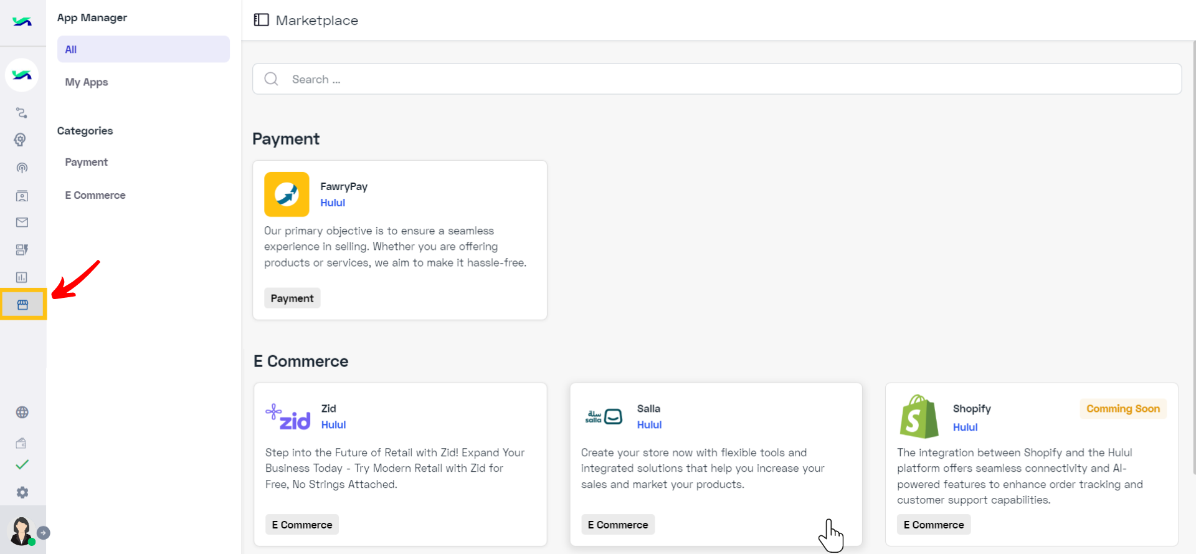Click the Salla app logo
The width and height of the screenshot is (1196, 554).
click(x=604, y=416)
